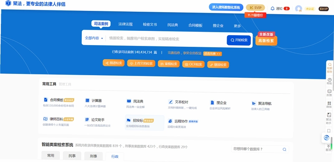This screenshot has width=334, height=162.
Task: Open the 计算器 tool icon
Action: coord(87,100)
